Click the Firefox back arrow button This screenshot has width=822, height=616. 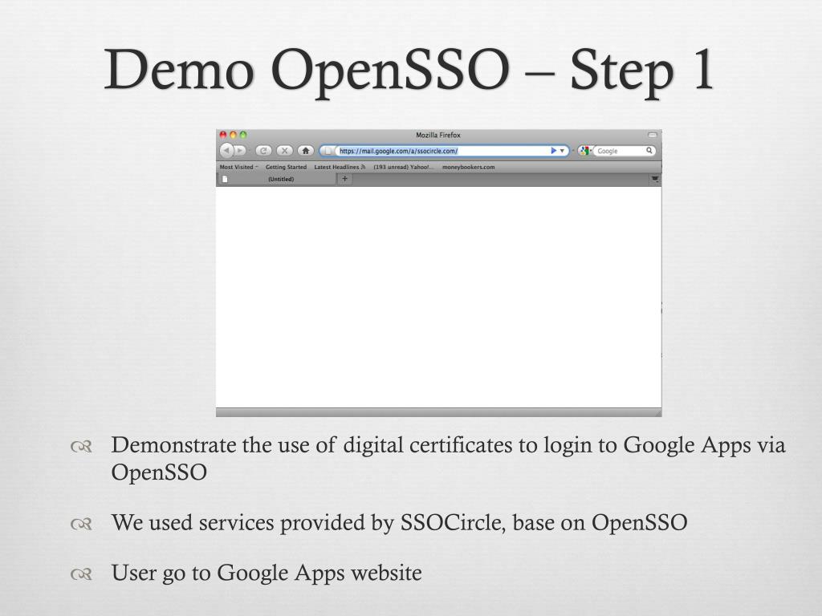click(x=226, y=151)
